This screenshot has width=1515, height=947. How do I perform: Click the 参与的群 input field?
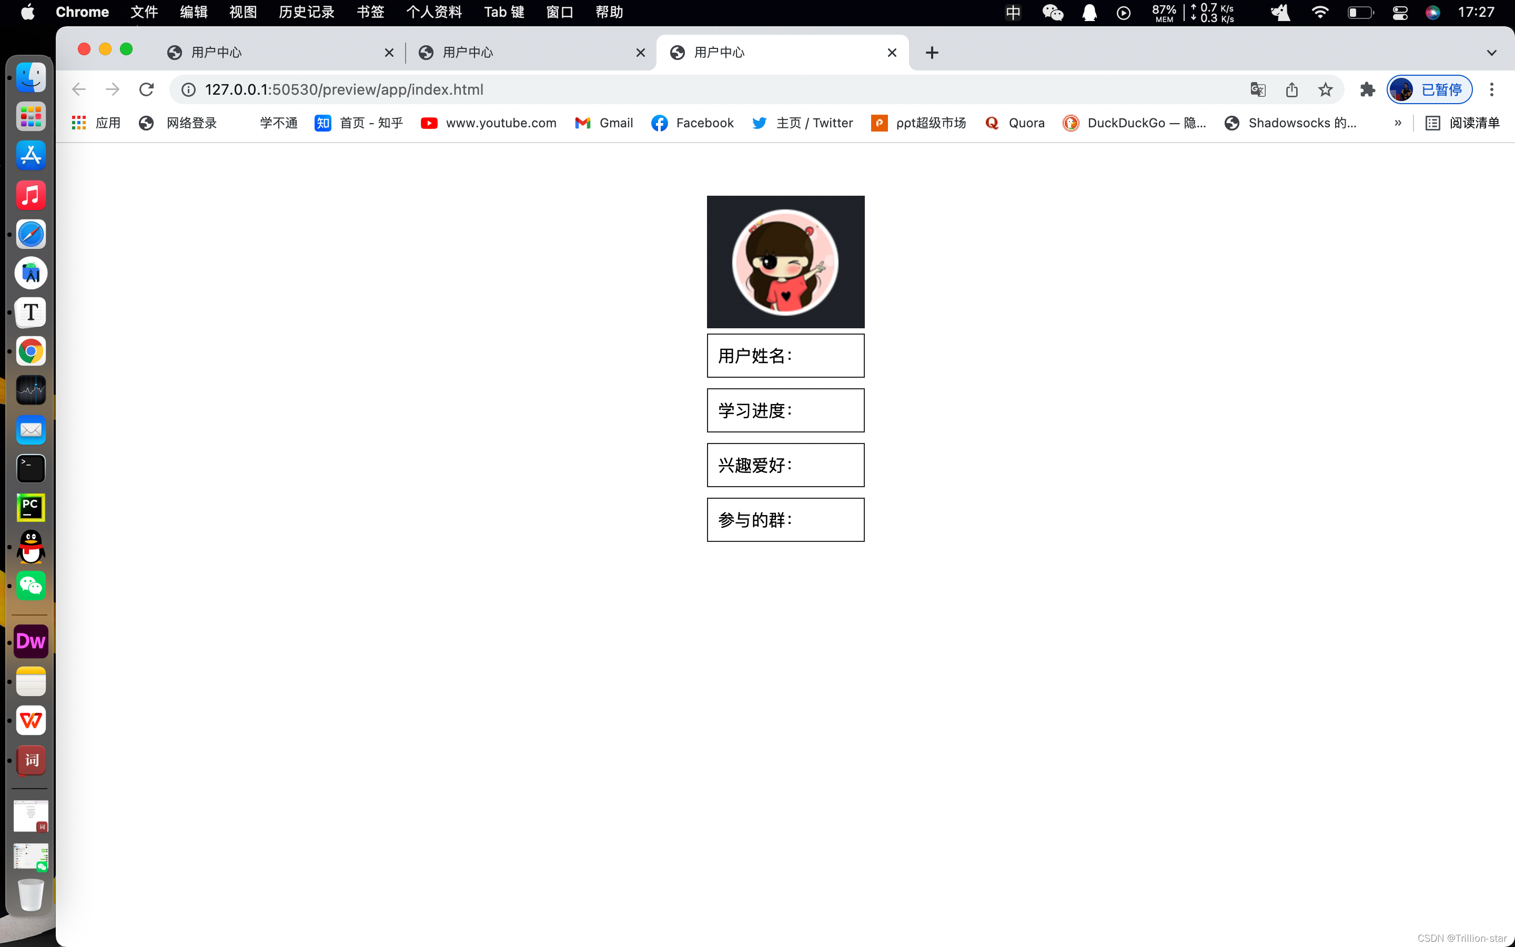click(785, 519)
